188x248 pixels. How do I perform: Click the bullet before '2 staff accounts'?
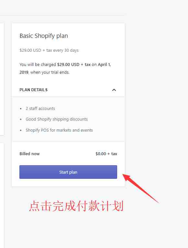(21, 109)
